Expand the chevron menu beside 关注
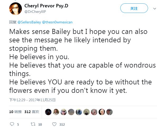The height and width of the screenshot is (132, 163). (155, 9)
